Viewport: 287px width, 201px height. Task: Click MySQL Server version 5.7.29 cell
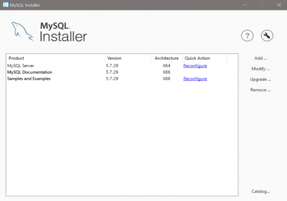click(112, 66)
